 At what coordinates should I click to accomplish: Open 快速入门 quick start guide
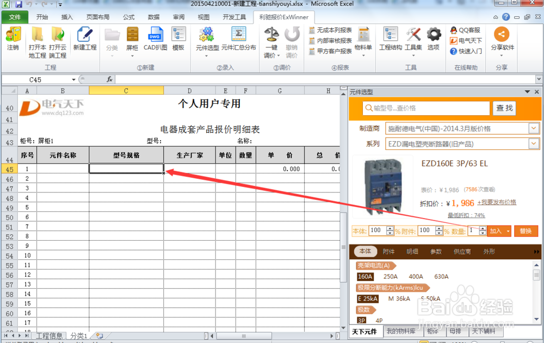[466, 51]
